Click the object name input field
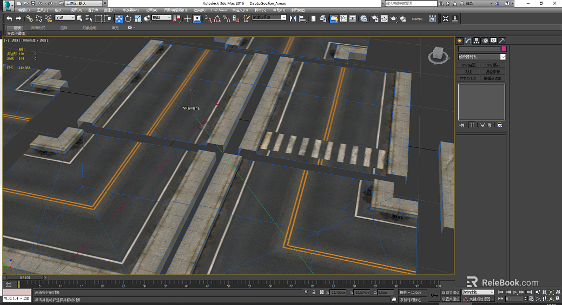Viewport: 562px width, 305px height. 479,49
